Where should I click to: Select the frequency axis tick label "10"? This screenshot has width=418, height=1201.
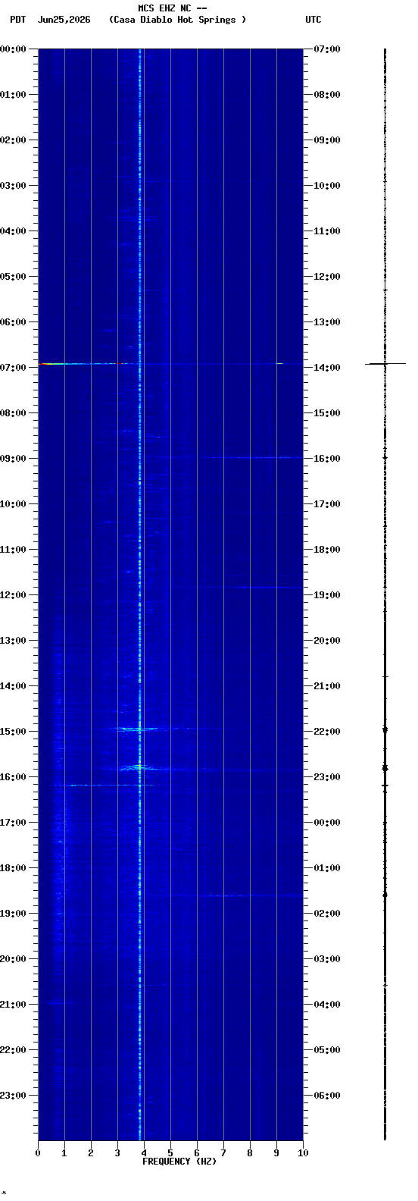point(303,1153)
